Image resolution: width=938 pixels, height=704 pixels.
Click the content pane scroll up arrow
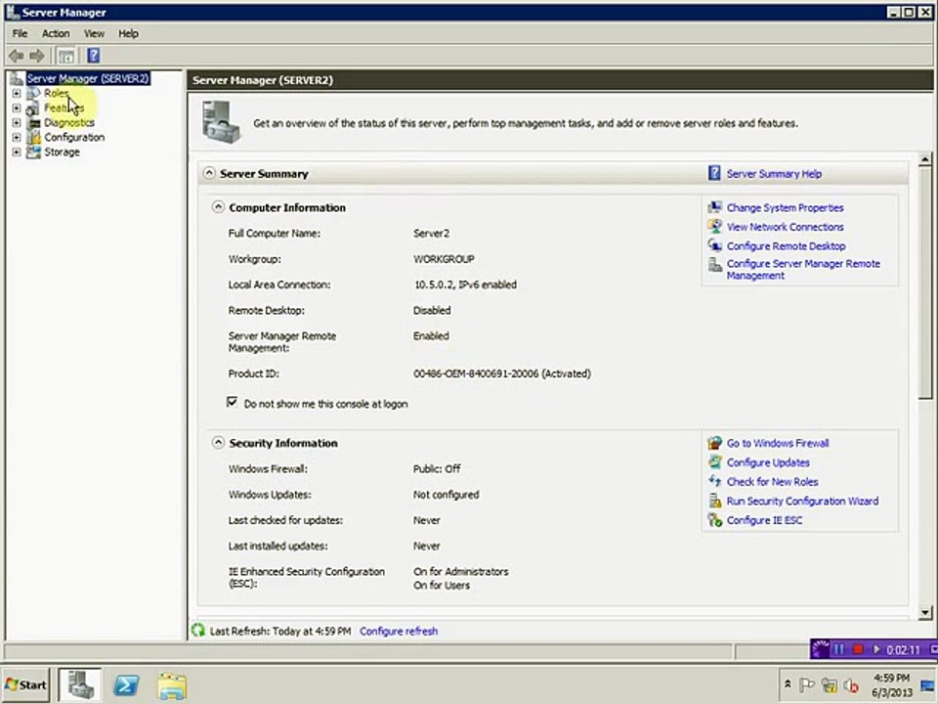pos(925,159)
